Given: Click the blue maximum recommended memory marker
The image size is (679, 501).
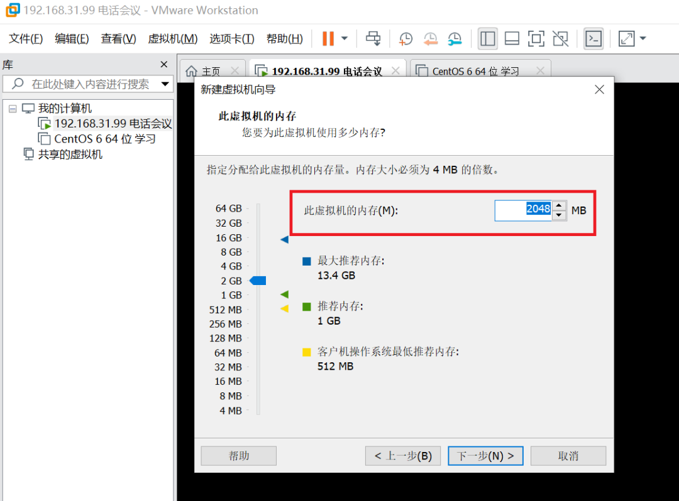Looking at the screenshot, I should point(285,239).
